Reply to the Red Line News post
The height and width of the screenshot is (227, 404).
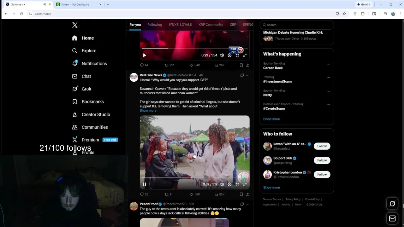click(x=144, y=195)
